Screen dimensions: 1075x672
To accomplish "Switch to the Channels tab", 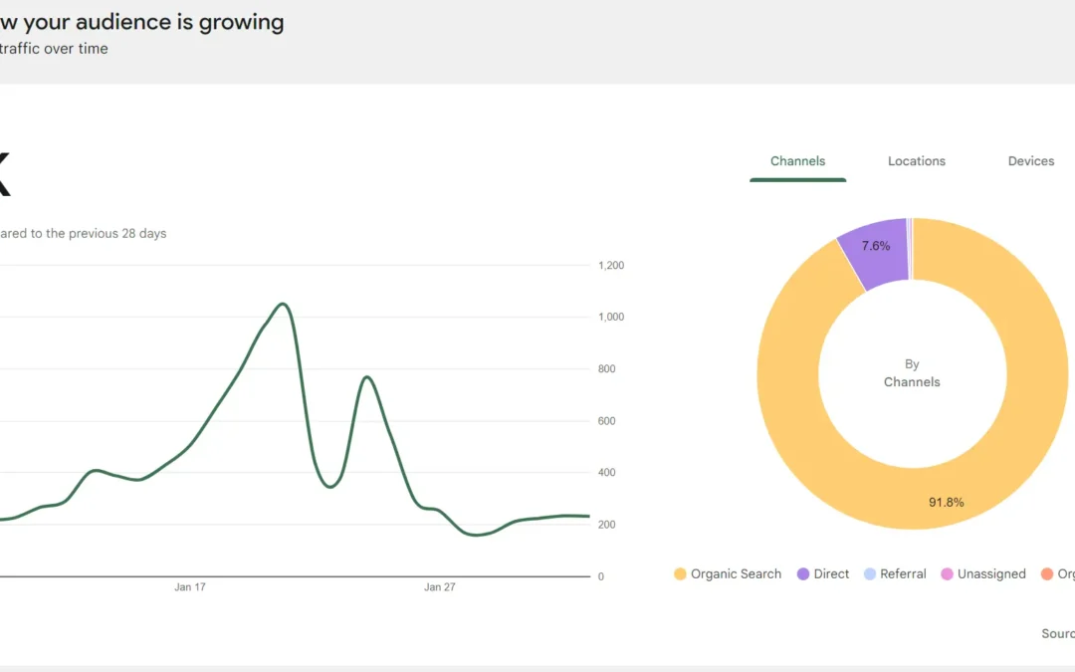I will coord(797,161).
